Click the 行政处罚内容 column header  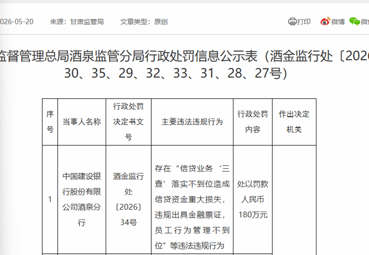coord(252,122)
